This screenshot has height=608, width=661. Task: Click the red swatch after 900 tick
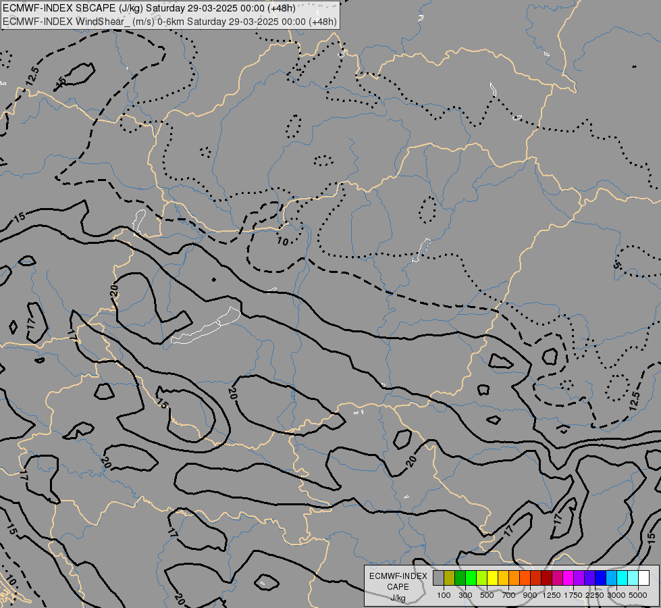(x=536, y=578)
